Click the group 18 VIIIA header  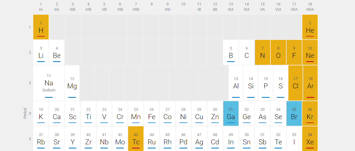click(310, 7)
